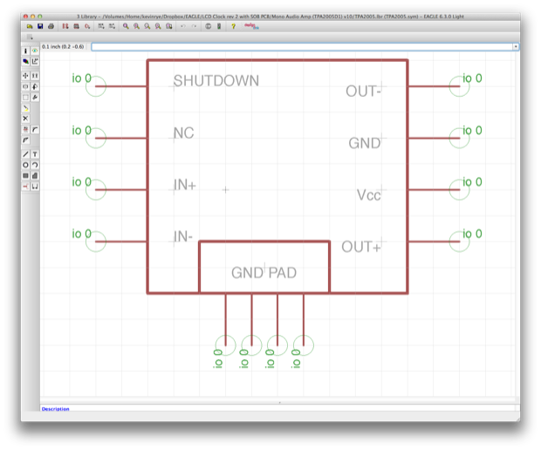
Task: Click the OUT+ pin label
Action: pos(361,247)
